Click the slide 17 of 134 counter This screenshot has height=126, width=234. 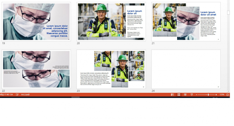pyautogui.click(x=6, y=95)
